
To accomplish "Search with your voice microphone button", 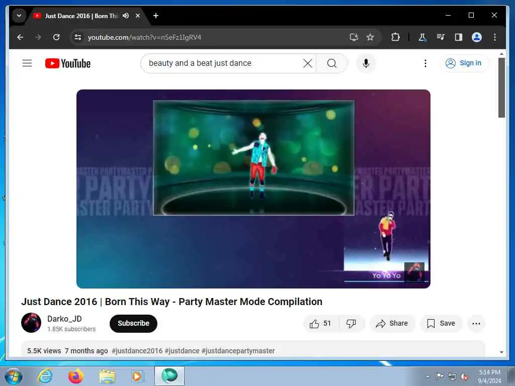I will (366, 63).
